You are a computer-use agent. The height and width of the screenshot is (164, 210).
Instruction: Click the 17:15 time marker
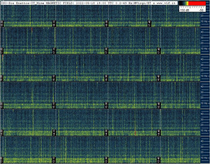[54, 50]
